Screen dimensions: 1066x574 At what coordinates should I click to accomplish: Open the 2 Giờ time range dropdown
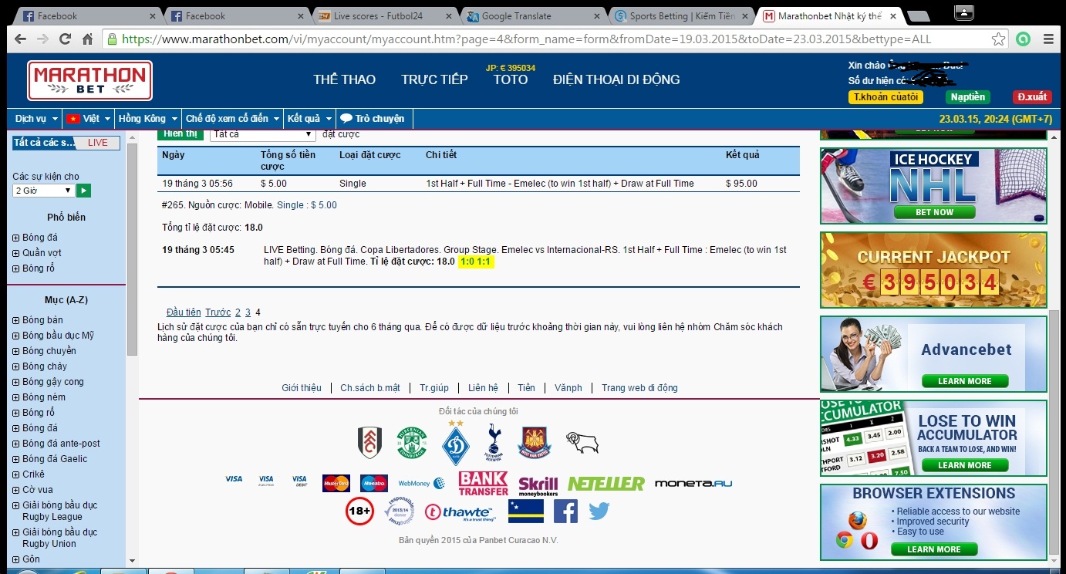tap(43, 191)
